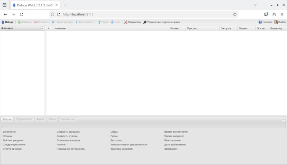Click the Deluge logo button in toolbar
This screenshot has width=287, height=165.
[8, 22]
